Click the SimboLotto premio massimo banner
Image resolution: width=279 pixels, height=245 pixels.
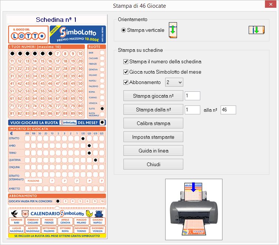click(x=78, y=34)
